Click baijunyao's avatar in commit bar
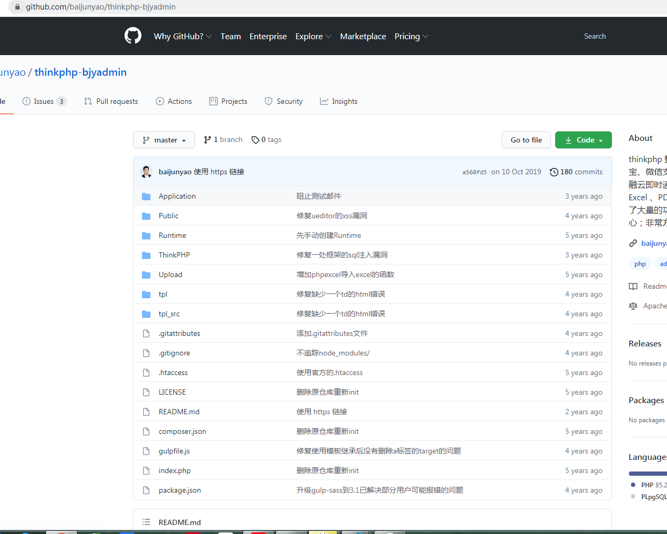 [x=146, y=172]
